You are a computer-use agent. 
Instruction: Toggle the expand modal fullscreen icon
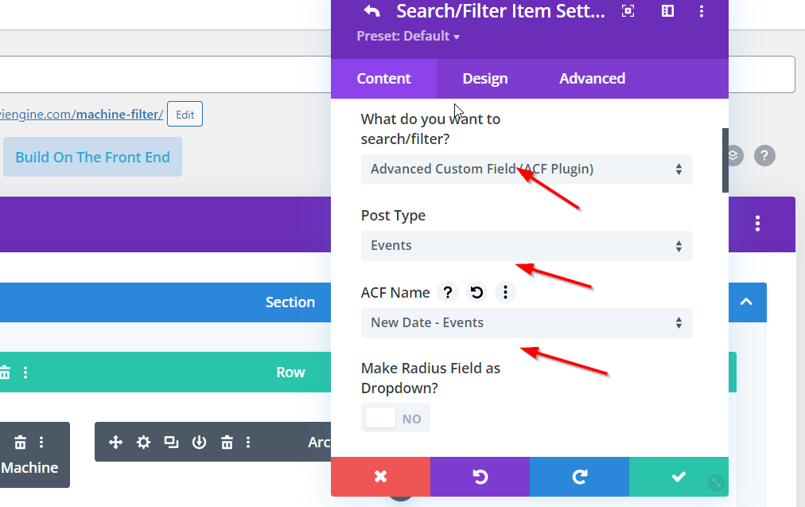point(628,11)
